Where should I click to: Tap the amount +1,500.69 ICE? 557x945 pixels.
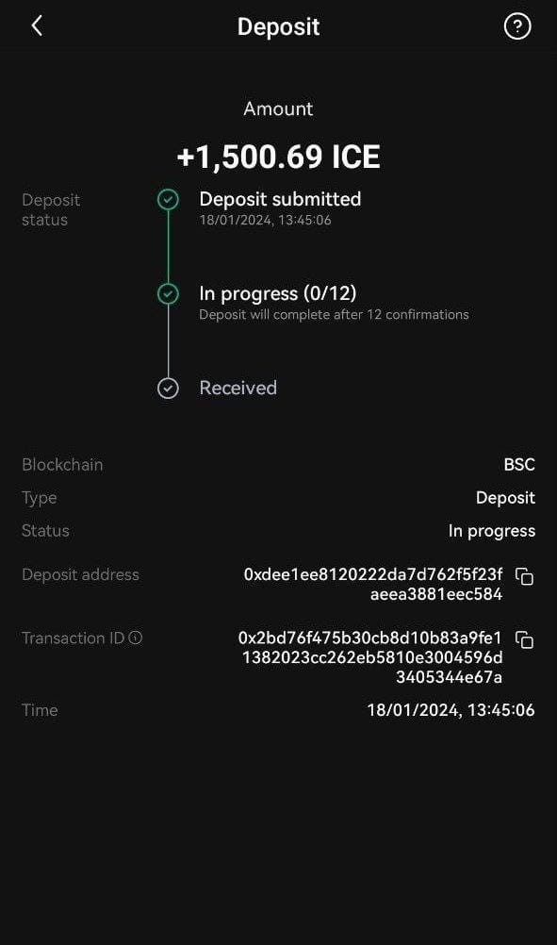[278, 156]
